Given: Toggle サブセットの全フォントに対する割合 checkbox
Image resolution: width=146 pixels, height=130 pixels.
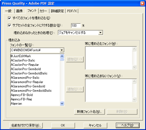Looking at the screenshot, I should coord(9,25).
